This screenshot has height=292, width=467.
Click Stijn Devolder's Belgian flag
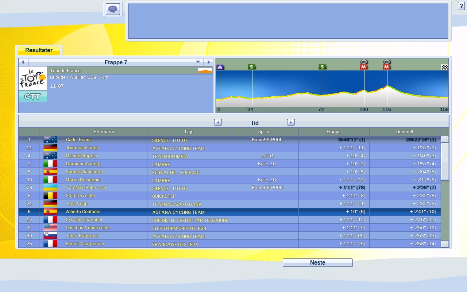(50, 196)
